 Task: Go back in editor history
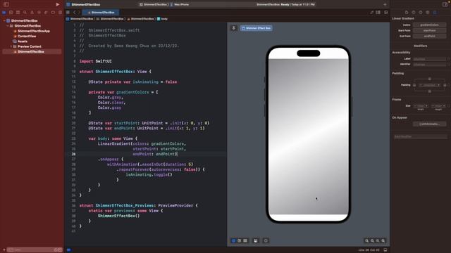coord(74,13)
